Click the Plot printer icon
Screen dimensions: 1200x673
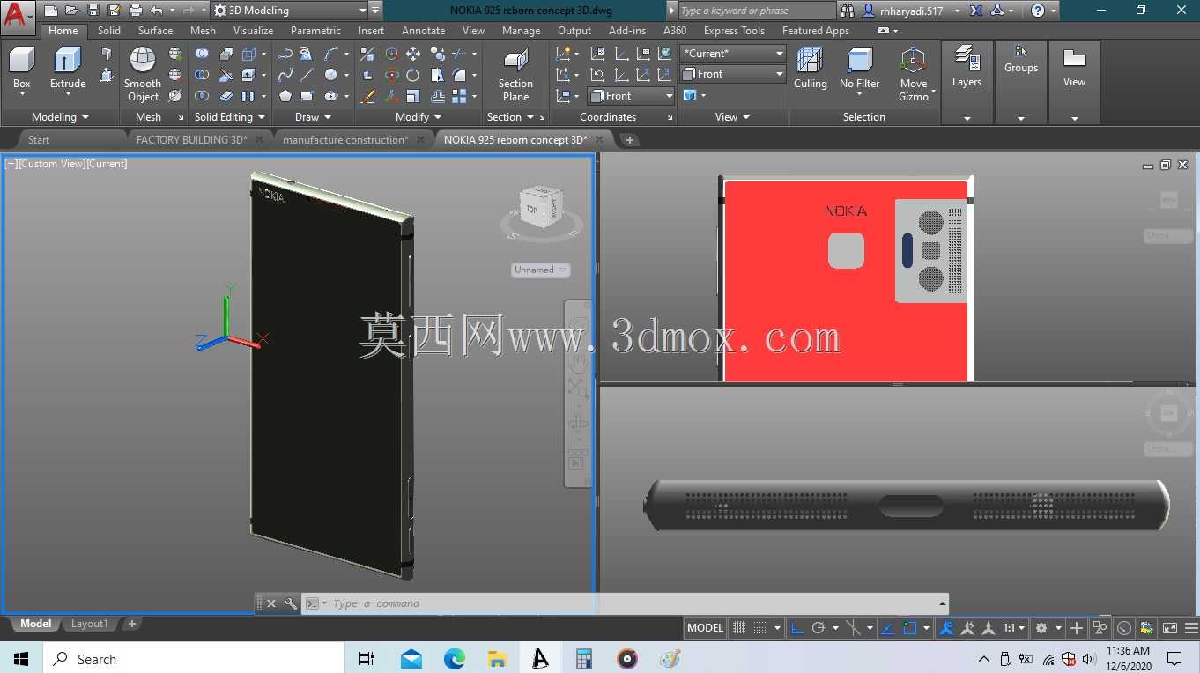click(x=136, y=11)
